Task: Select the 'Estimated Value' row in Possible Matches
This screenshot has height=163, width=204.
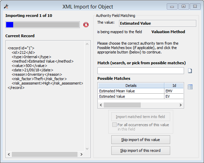Action: (x=141, y=96)
